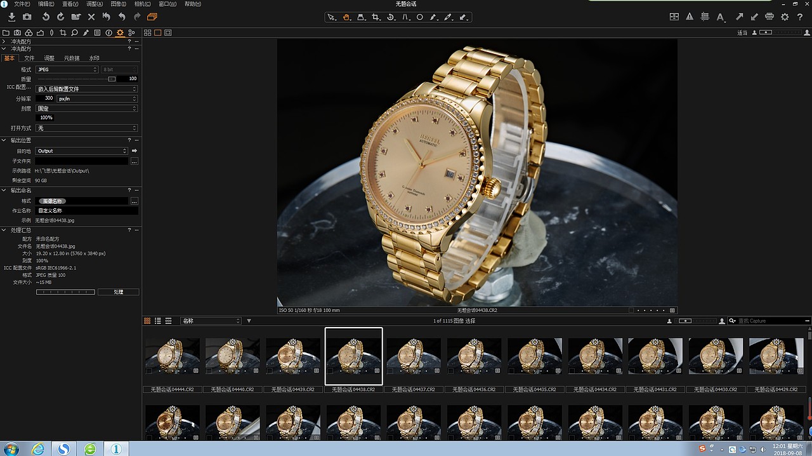812x456 pixels.
Task: Click the help question mark top right
Action: (800, 17)
